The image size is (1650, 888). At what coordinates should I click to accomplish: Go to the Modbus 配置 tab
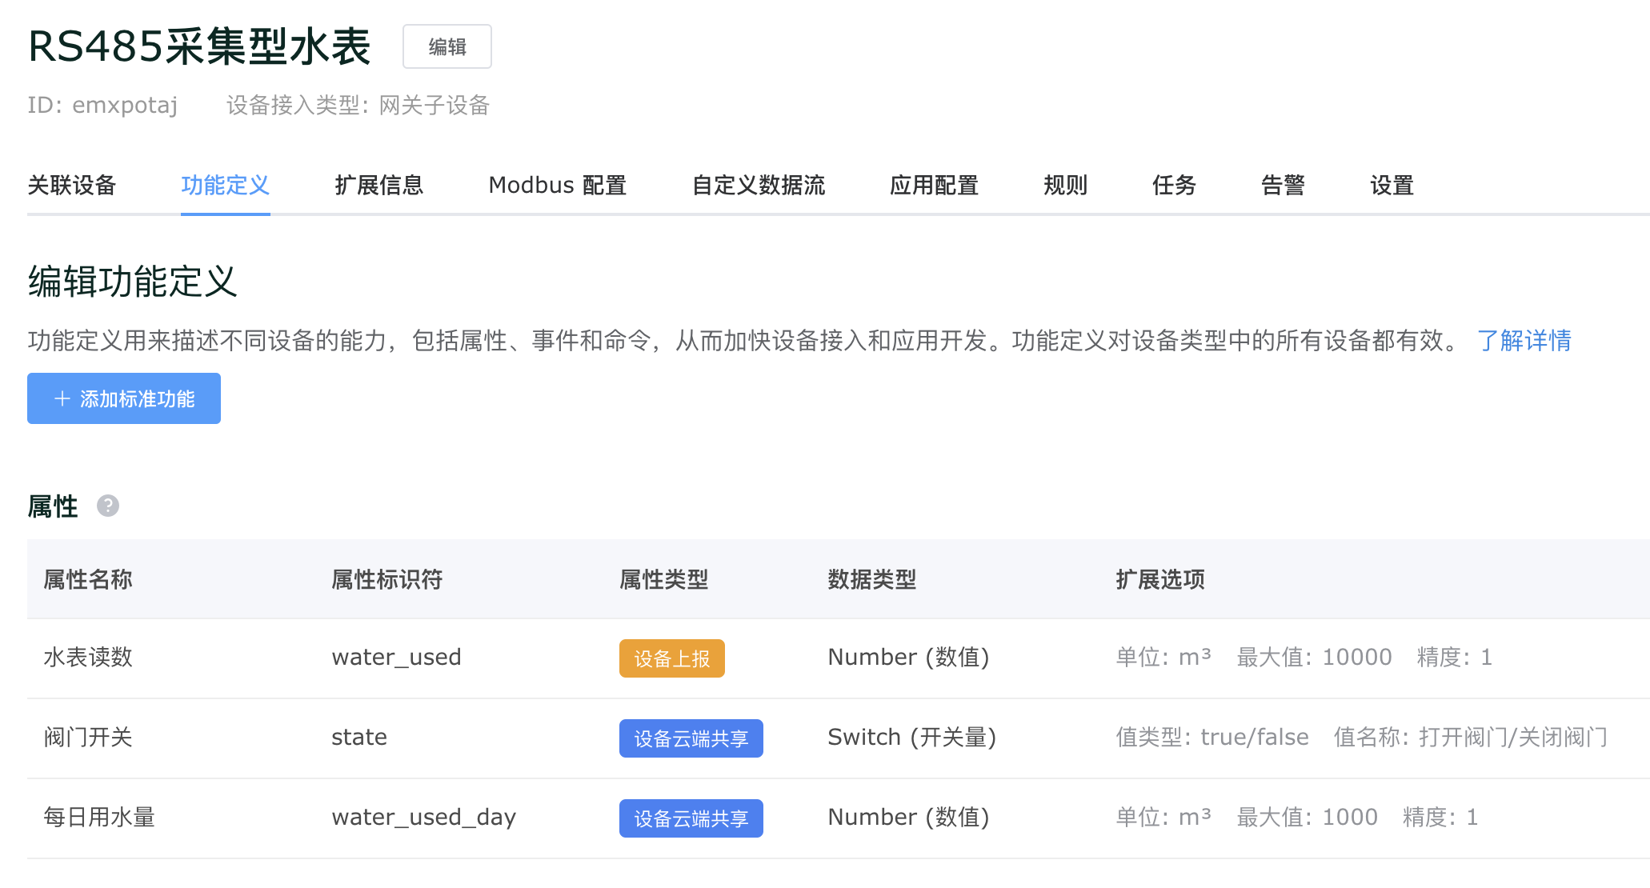point(557,186)
